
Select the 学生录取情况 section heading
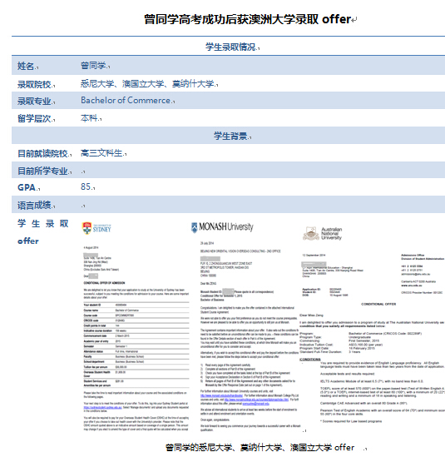tap(230, 47)
